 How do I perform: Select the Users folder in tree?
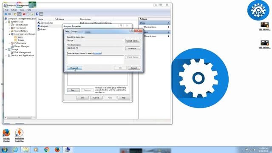tap(20, 37)
